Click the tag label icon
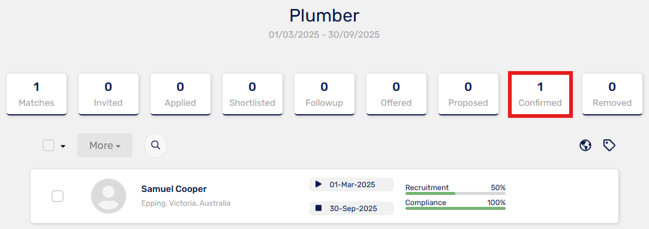The height and width of the screenshot is (229, 649). (x=609, y=145)
